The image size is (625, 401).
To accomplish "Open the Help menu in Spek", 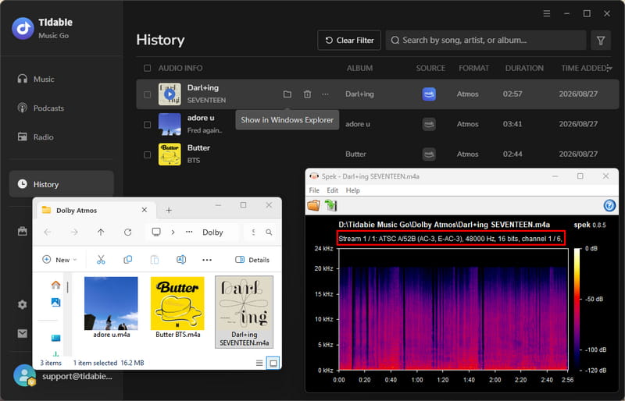I will click(352, 190).
